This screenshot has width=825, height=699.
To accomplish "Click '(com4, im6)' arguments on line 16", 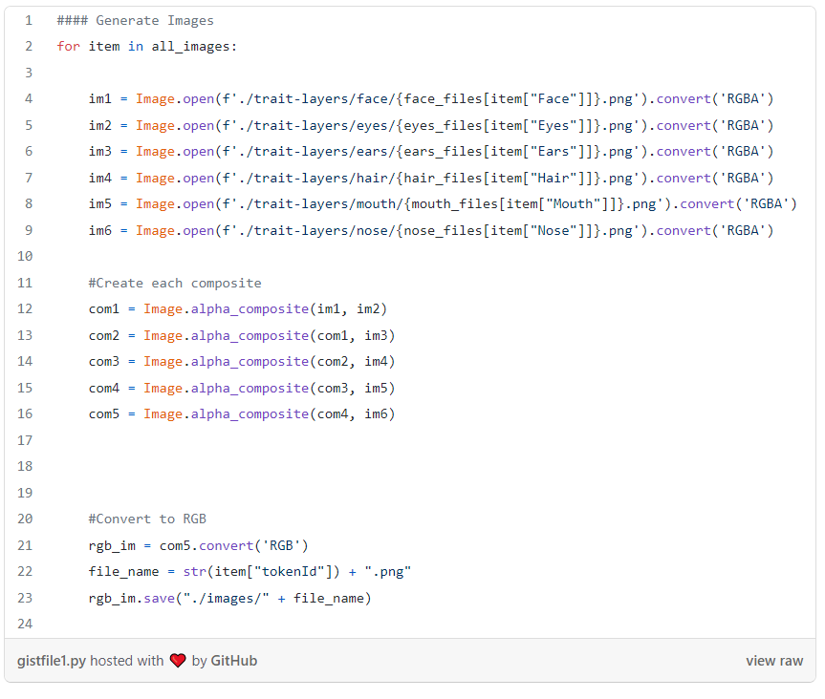I will pyautogui.click(x=353, y=414).
